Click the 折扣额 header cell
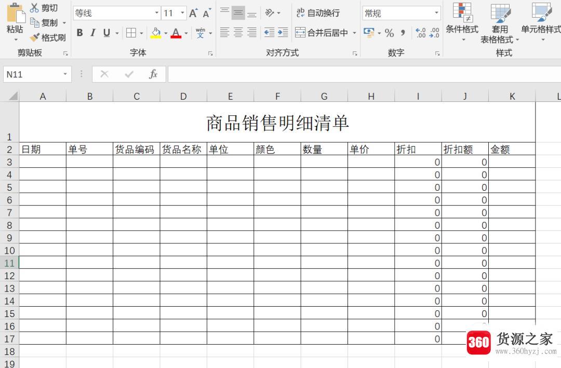This screenshot has height=368, width=561. coord(465,149)
